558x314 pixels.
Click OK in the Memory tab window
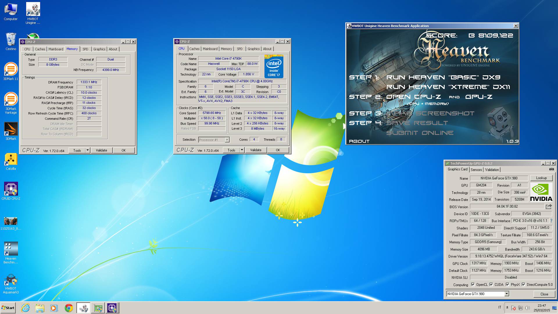(124, 150)
